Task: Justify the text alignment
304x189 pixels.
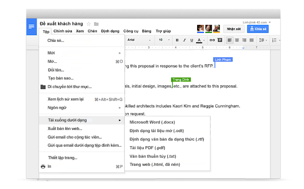Action: [251, 40]
